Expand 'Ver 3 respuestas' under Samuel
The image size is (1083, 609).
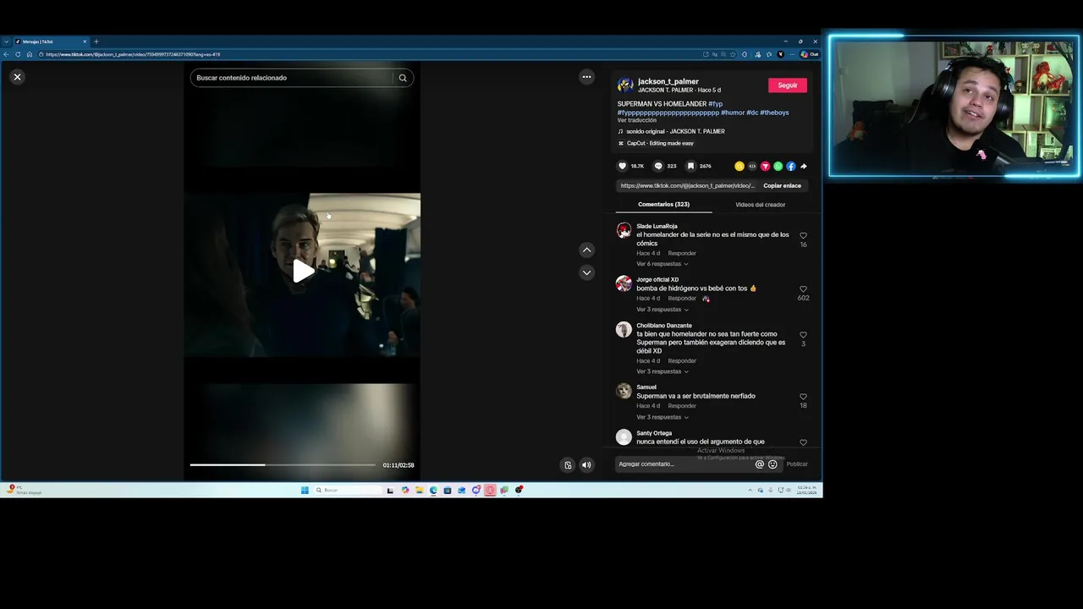point(662,417)
